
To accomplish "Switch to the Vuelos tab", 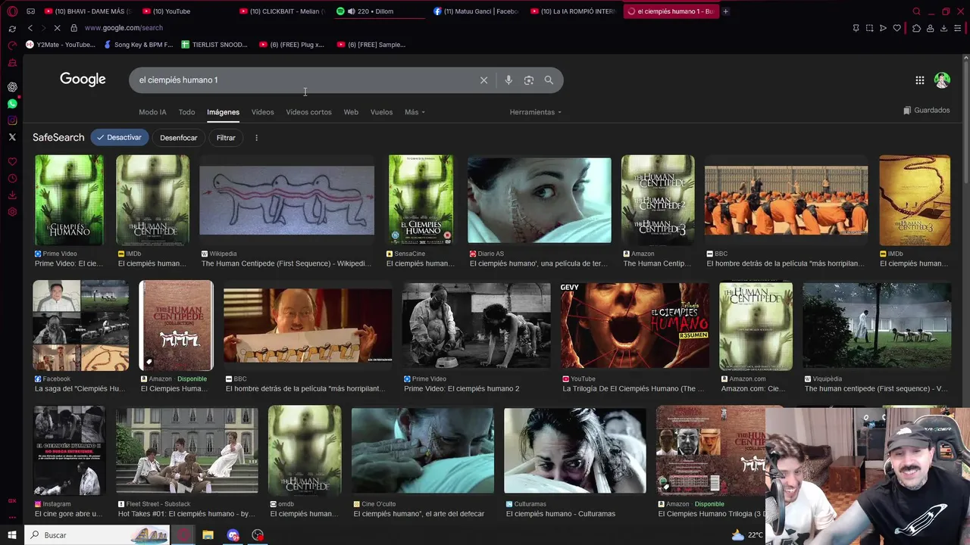I will pos(381,112).
